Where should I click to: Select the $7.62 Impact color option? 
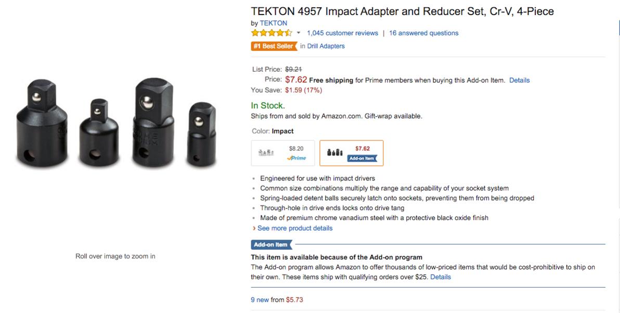(x=351, y=153)
